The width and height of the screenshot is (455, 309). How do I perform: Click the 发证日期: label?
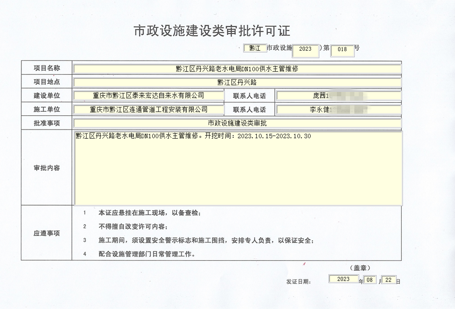(x=298, y=282)
